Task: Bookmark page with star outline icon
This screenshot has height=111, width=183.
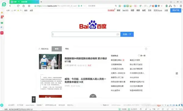Action: point(29,6)
